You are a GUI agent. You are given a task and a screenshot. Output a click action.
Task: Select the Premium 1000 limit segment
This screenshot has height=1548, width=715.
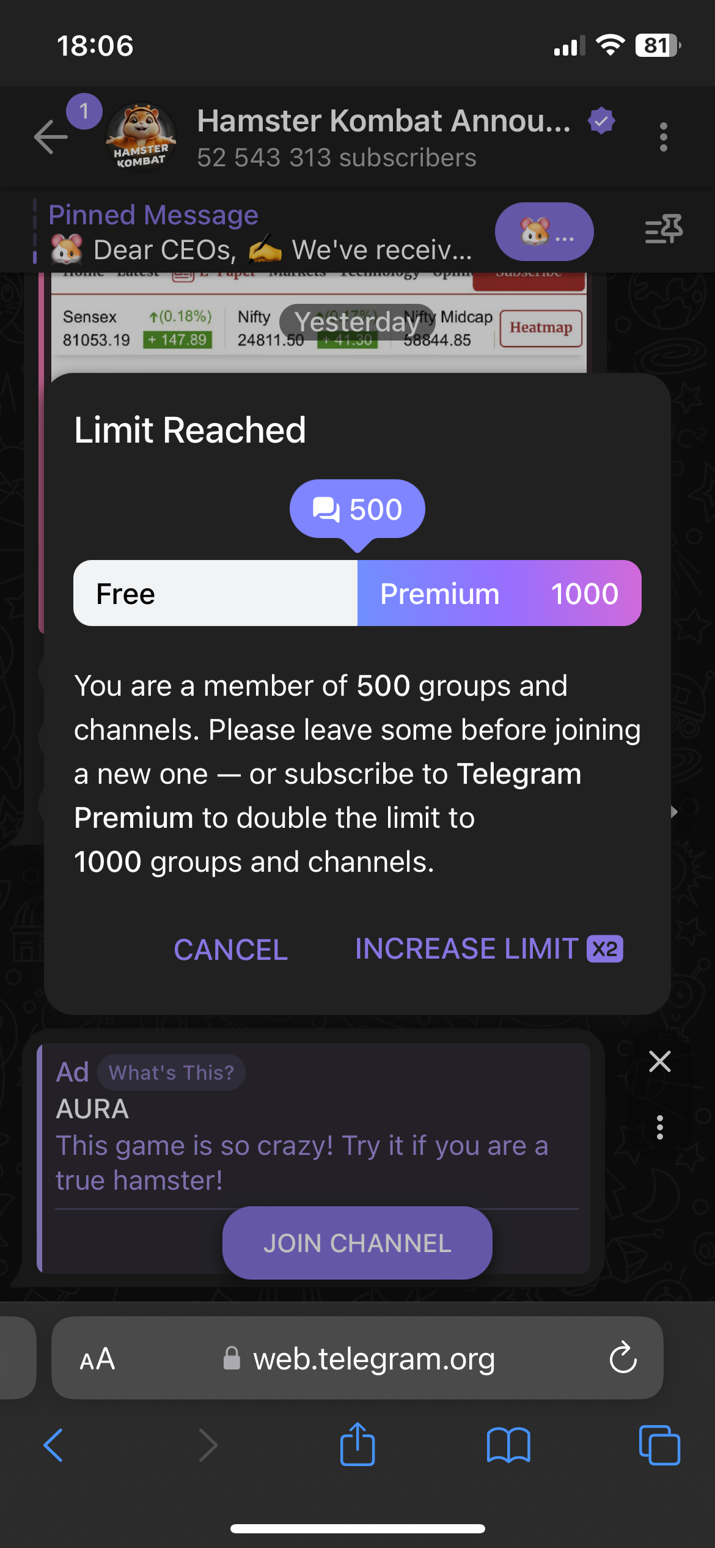tap(499, 593)
